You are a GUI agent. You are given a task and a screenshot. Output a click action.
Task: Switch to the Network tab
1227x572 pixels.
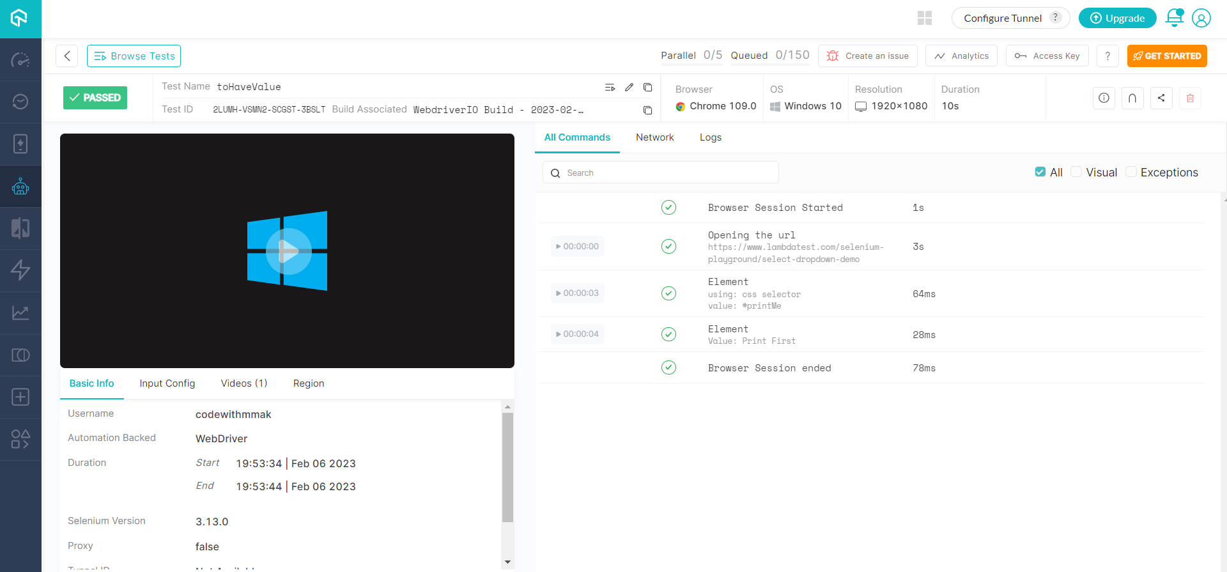pos(654,137)
